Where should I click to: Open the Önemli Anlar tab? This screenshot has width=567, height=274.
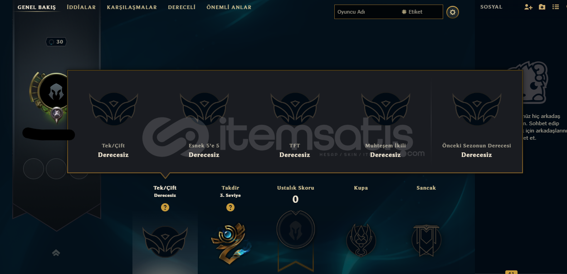(x=229, y=7)
